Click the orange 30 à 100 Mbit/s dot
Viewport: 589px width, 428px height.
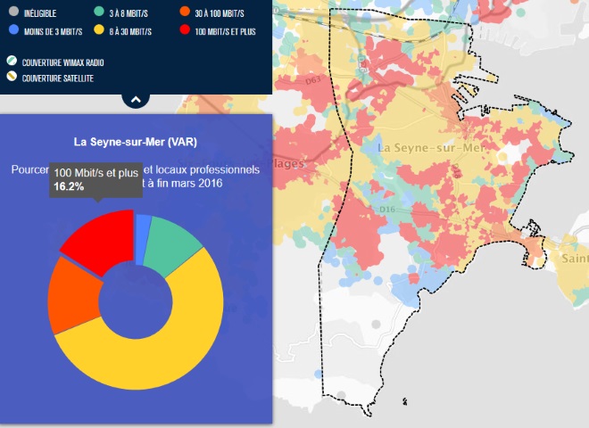[184, 12]
